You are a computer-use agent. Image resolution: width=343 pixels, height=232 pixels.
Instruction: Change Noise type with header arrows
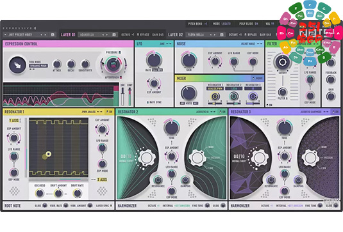tap(260, 44)
